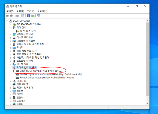
Task: Click the 사운드, 비디오 및 게임 컨트롤러 speaker icon
Action: tap(14, 58)
